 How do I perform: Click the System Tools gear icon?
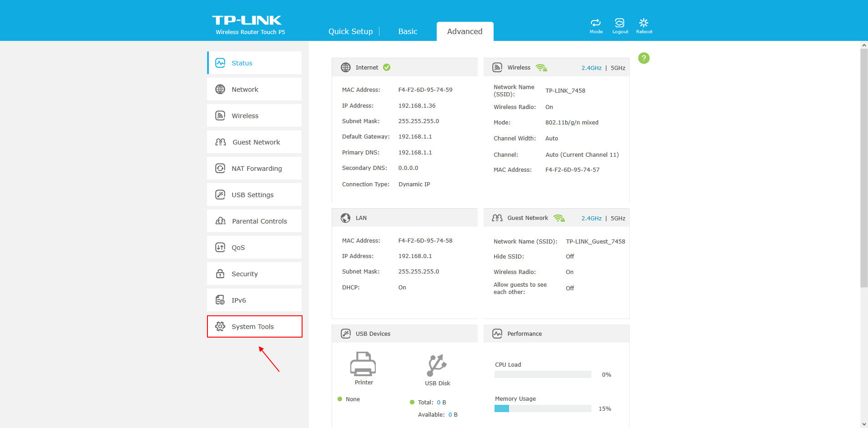coord(220,326)
